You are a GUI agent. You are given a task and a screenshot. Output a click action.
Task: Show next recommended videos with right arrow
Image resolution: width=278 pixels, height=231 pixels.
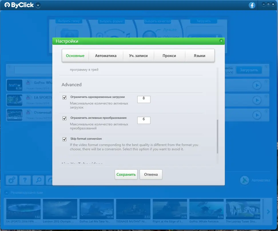pos(269,212)
